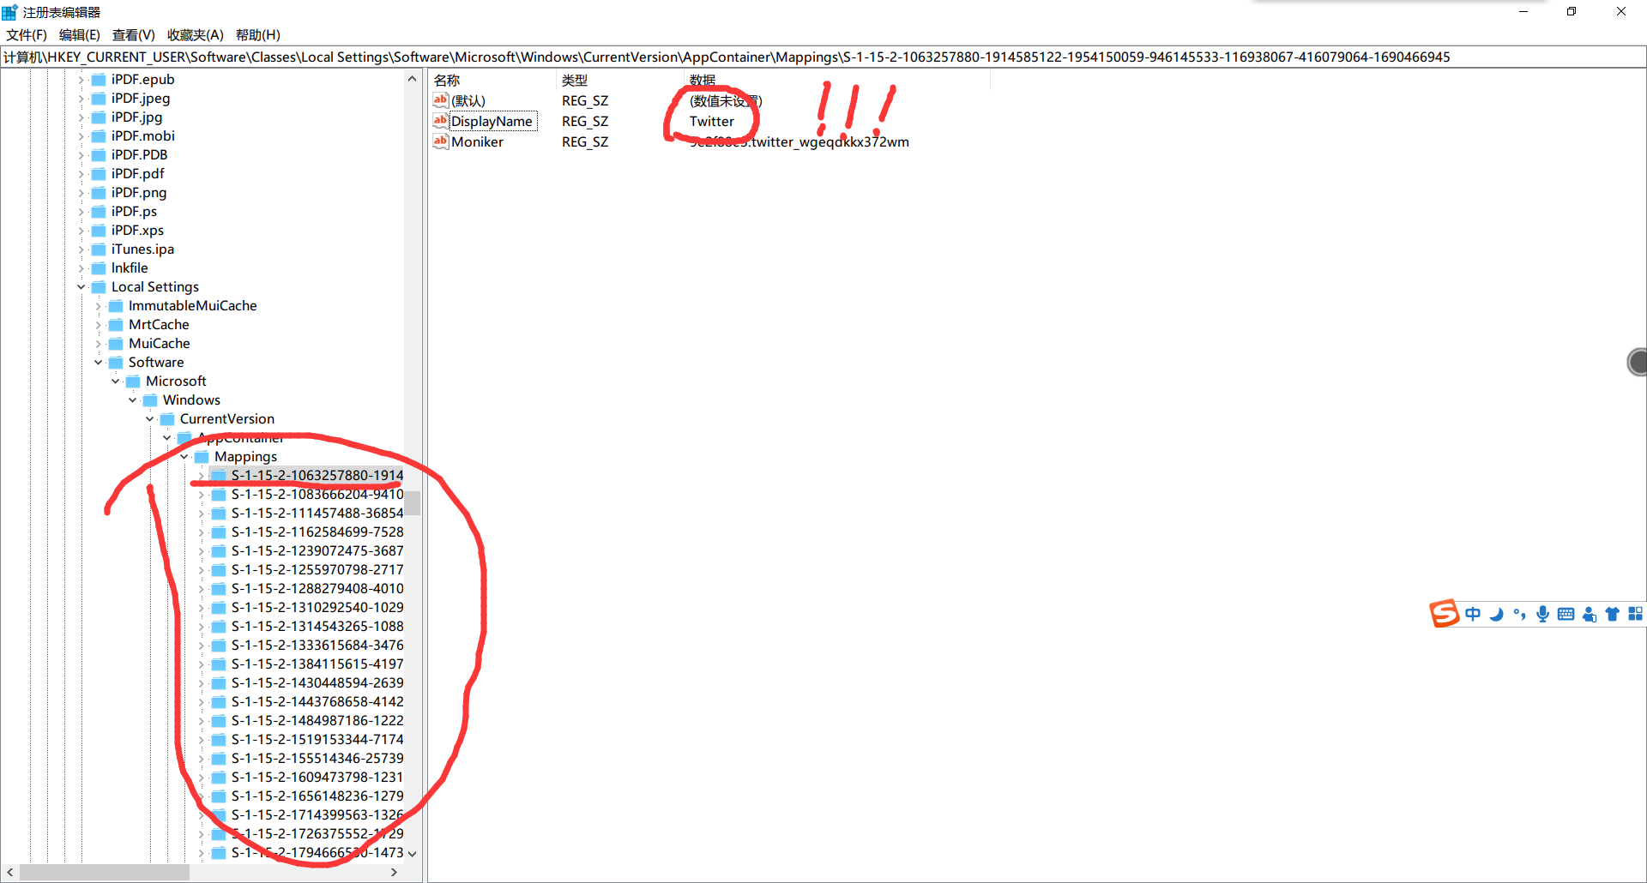The image size is (1647, 883).
Task: Click Sogou voice input microphone icon
Action: [x=1543, y=614]
